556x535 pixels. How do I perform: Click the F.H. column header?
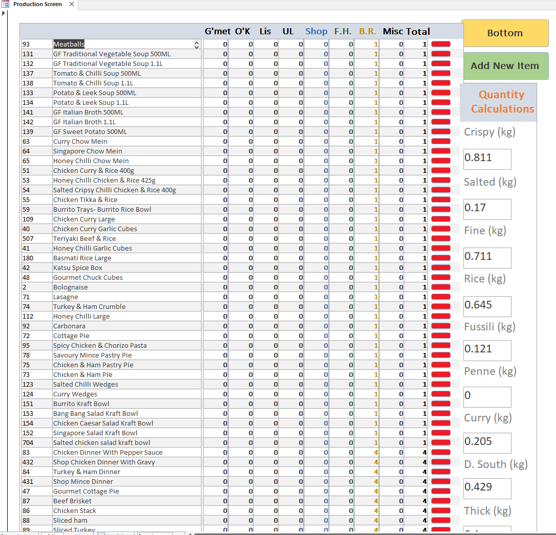(343, 32)
